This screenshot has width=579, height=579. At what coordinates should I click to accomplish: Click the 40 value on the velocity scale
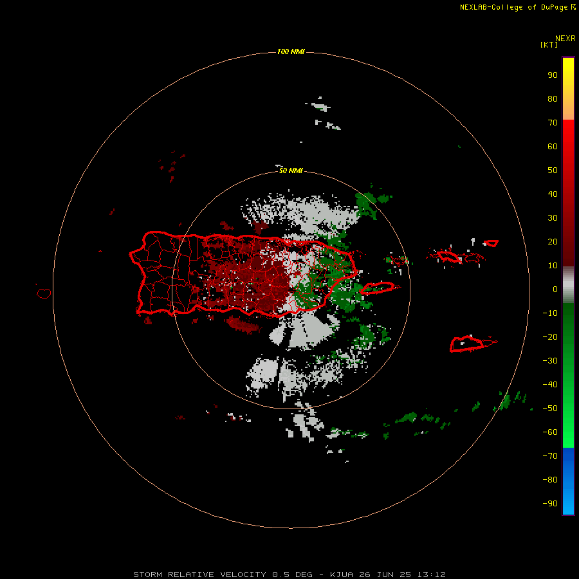[x=553, y=194]
